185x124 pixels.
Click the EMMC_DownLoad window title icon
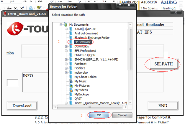tap(5, 14)
